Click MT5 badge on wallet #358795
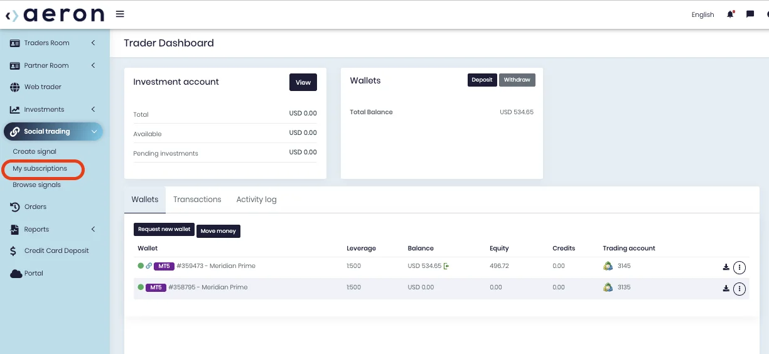 coord(156,287)
